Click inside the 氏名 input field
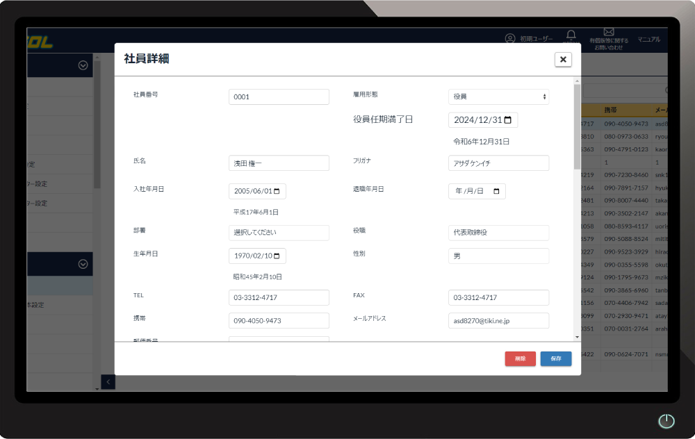 point(279,163)
